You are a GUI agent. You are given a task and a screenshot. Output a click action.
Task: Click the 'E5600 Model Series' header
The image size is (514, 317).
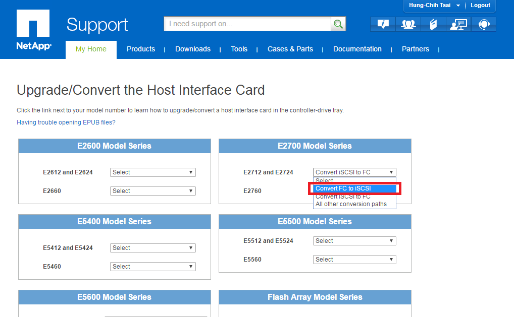pos(115,297)
